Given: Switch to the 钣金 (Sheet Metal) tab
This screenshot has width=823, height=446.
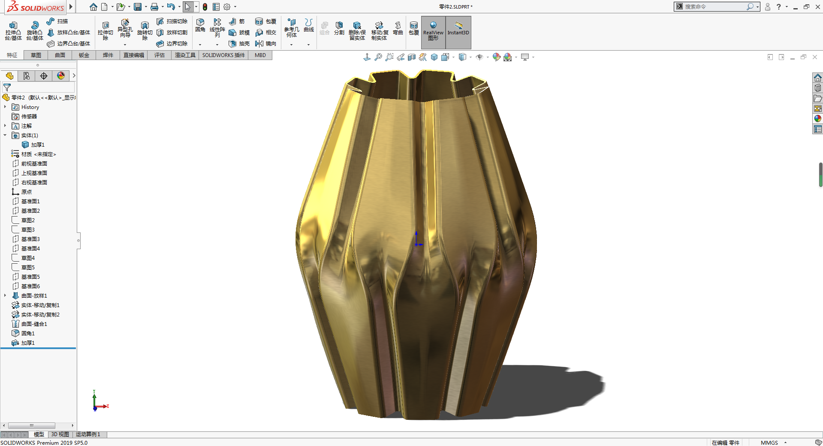Looking at the screenshot, I should pyautogui.click(x=84, y=55).
